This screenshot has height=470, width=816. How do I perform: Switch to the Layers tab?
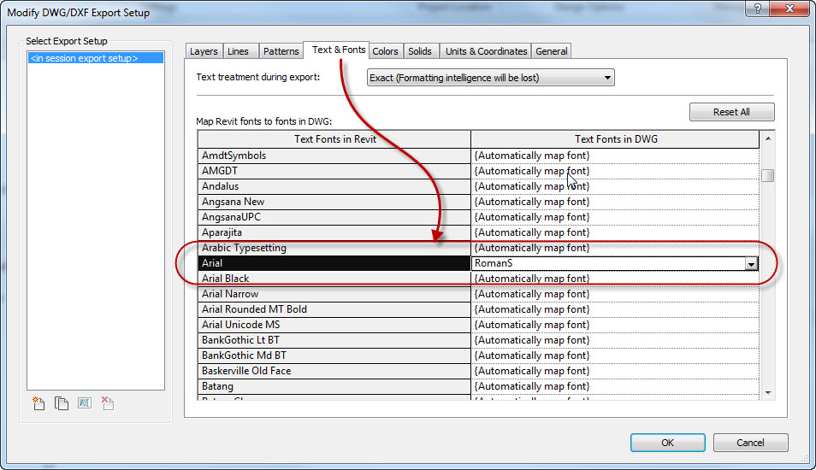pos(204,51)
